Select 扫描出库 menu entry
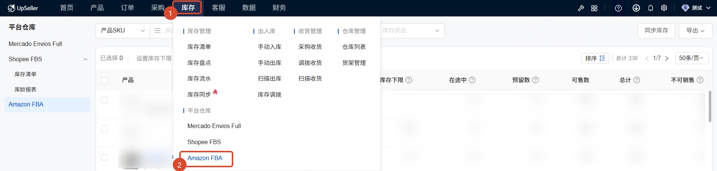Image resolution: width=717 pixels, height=171 pixels. click(270, 79)
